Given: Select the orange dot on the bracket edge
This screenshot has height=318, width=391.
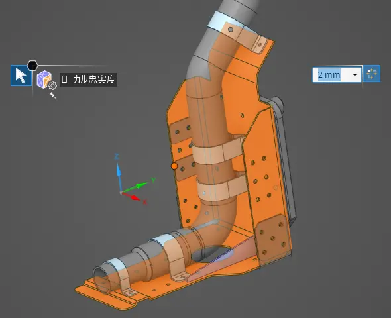Looking at the screenshot, I should [174, 166].
